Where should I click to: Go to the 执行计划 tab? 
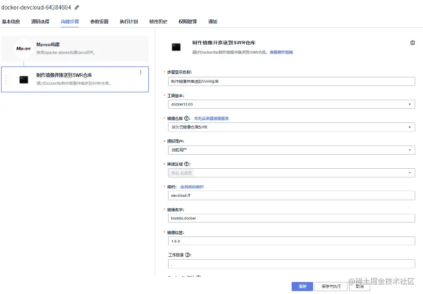click(129, 22)
